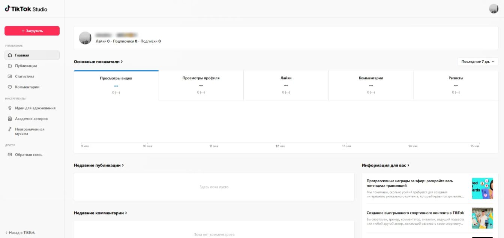The height and width of the screenshot is (238, 504).
Task: Select the Лайки metric tab
Action: point(286,85)
